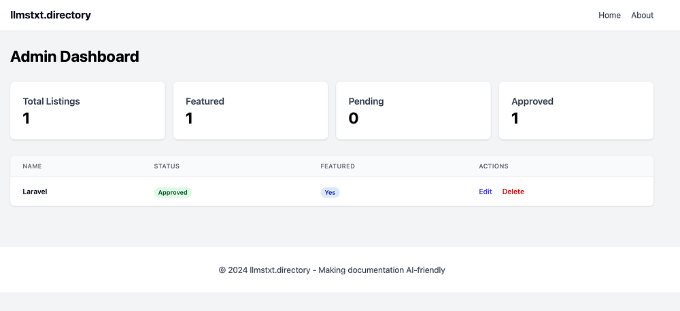Screen dimensions: 680x311
Task: Delete the Laravel listing
Action: coord(513,191)
